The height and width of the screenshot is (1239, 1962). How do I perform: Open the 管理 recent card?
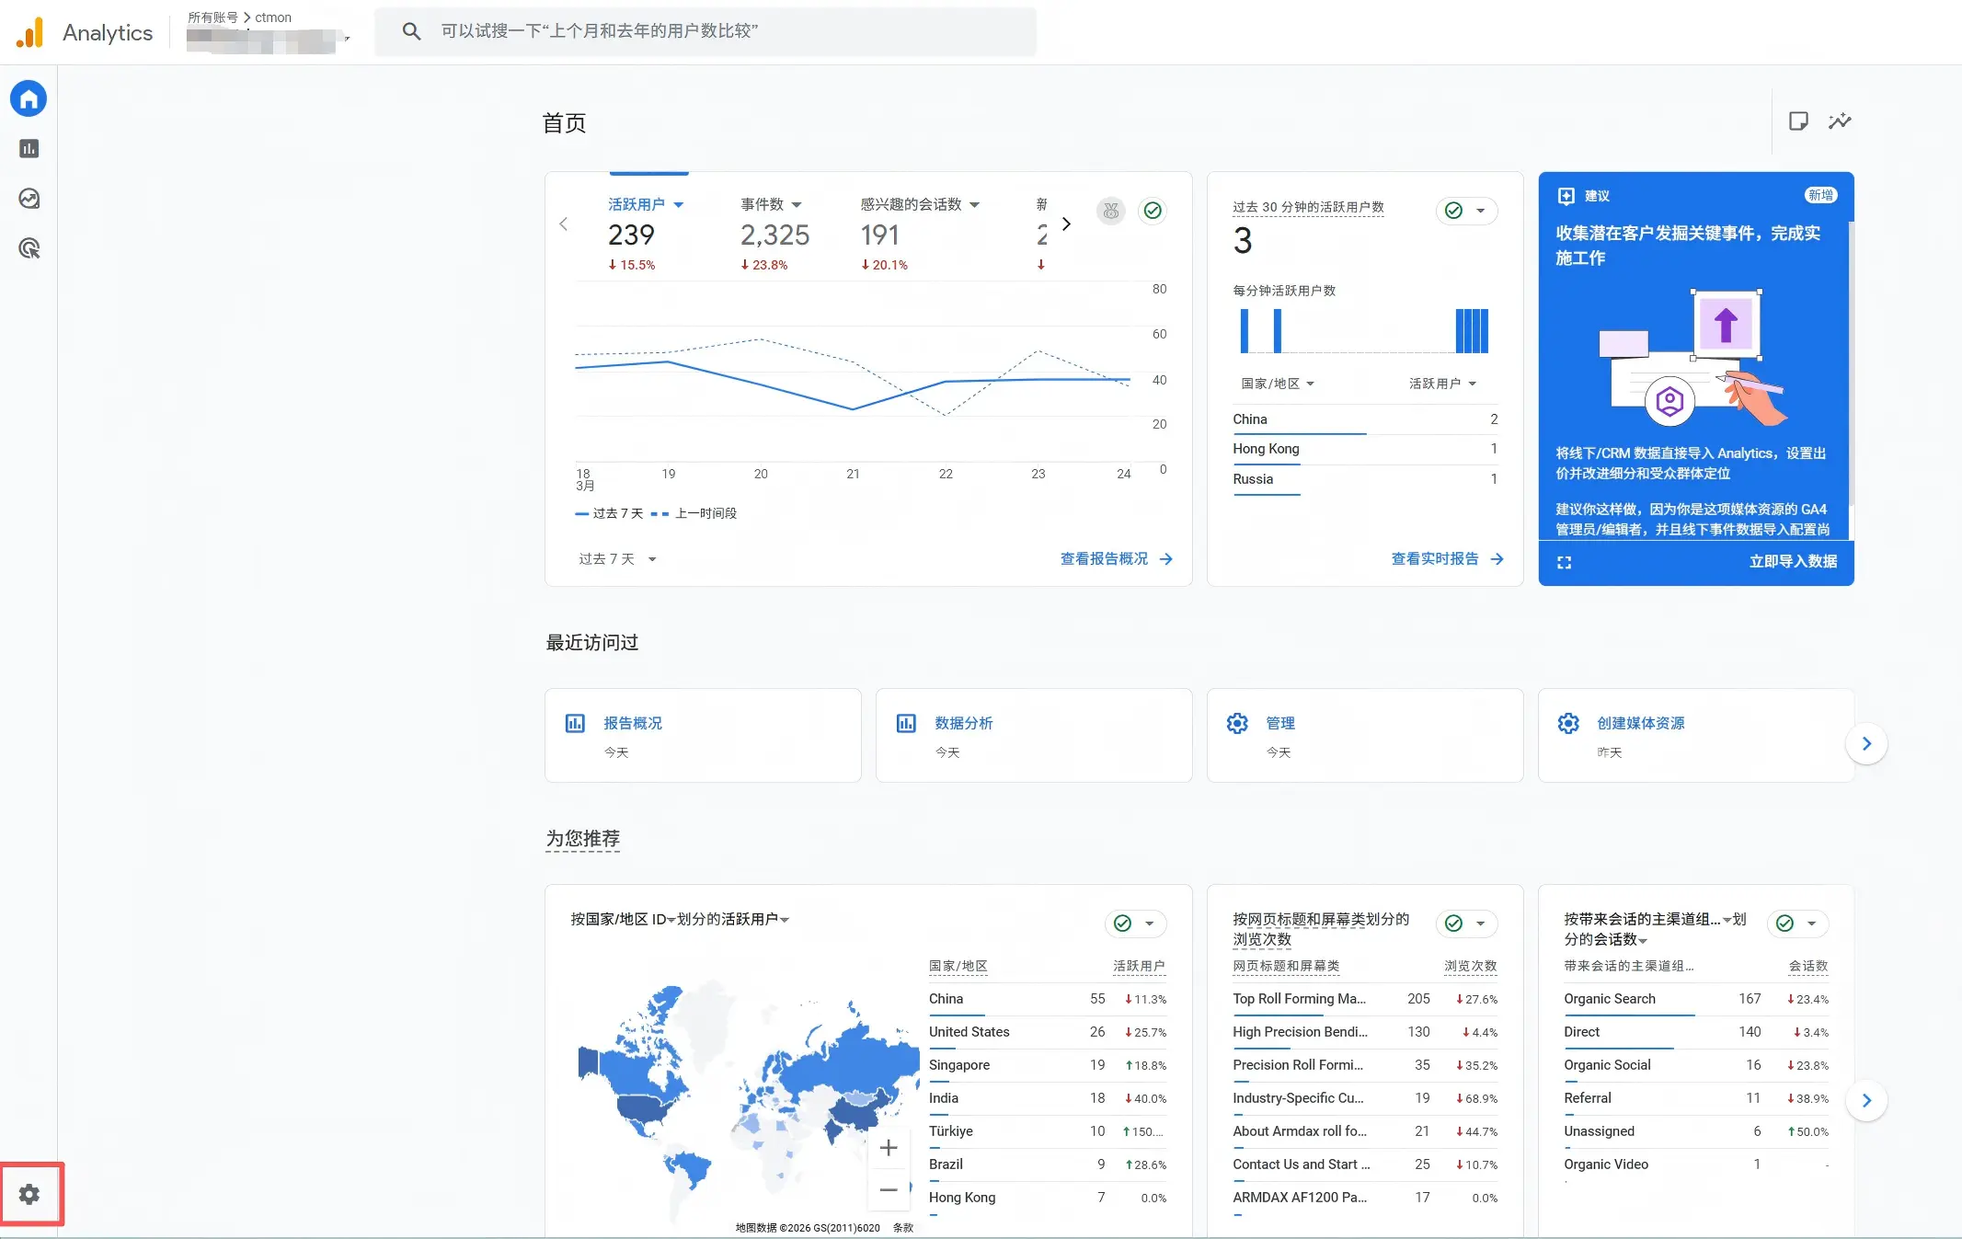pos(1365,736)
